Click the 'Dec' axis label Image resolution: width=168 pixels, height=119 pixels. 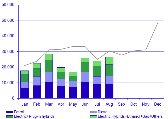[158, 104]
